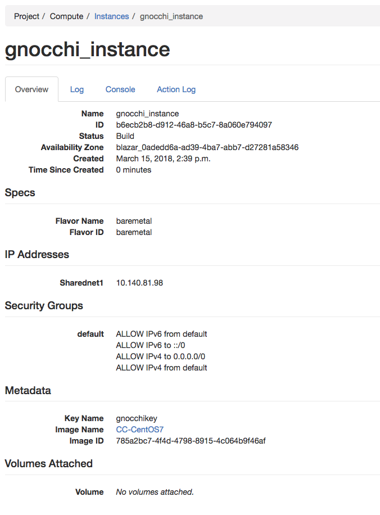The image size is (380, 515).
Task: Click the Availability Zone label
Action: [72, 147]
